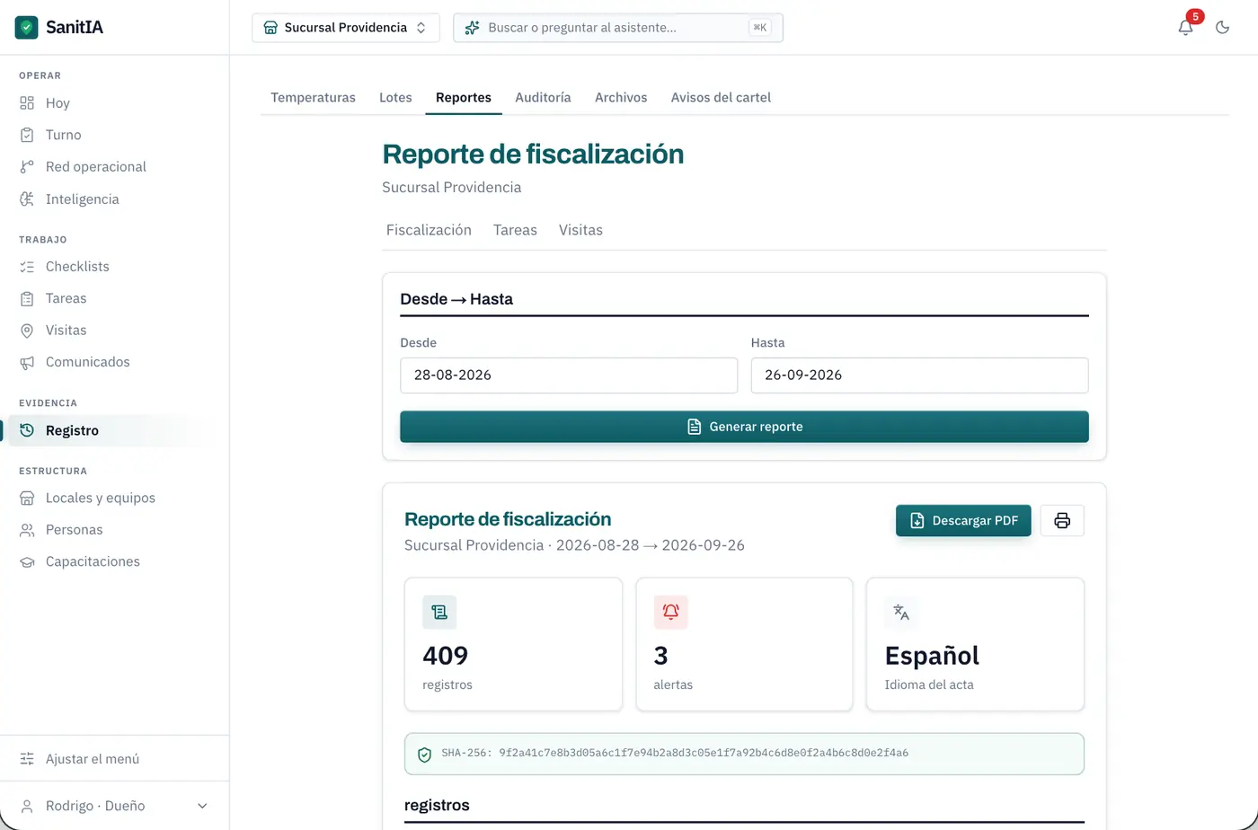Viewport: 1258px width, 830px height.
Task: Open the Sucursal Providencia branch dropdown
Action: [x=346, y=28]
